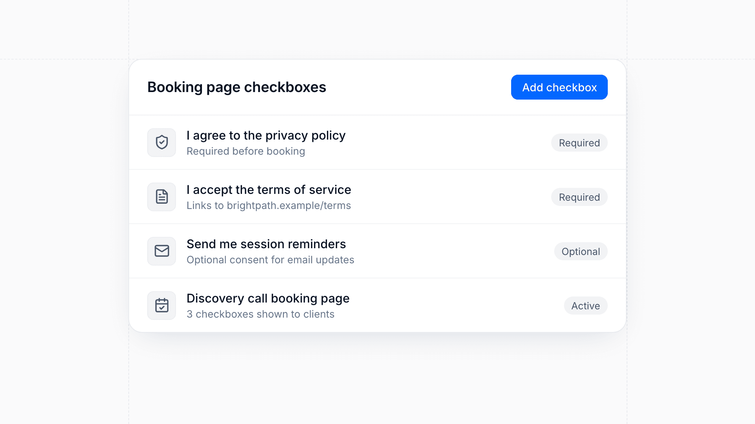Click '3 checkboxes shown to clients' subtitle

pos(260,314)
